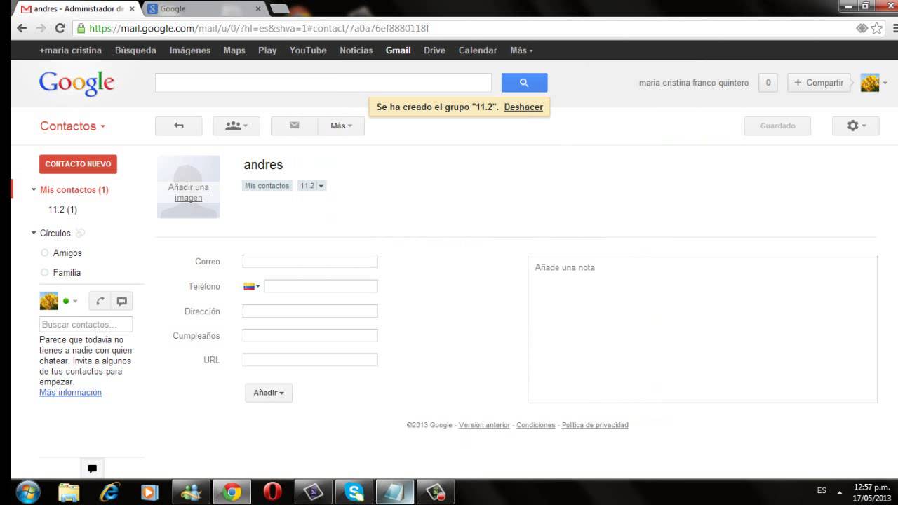Screen dimensions: 898x505
Task: Collapse the Círculos section
Action: [34, 234]
